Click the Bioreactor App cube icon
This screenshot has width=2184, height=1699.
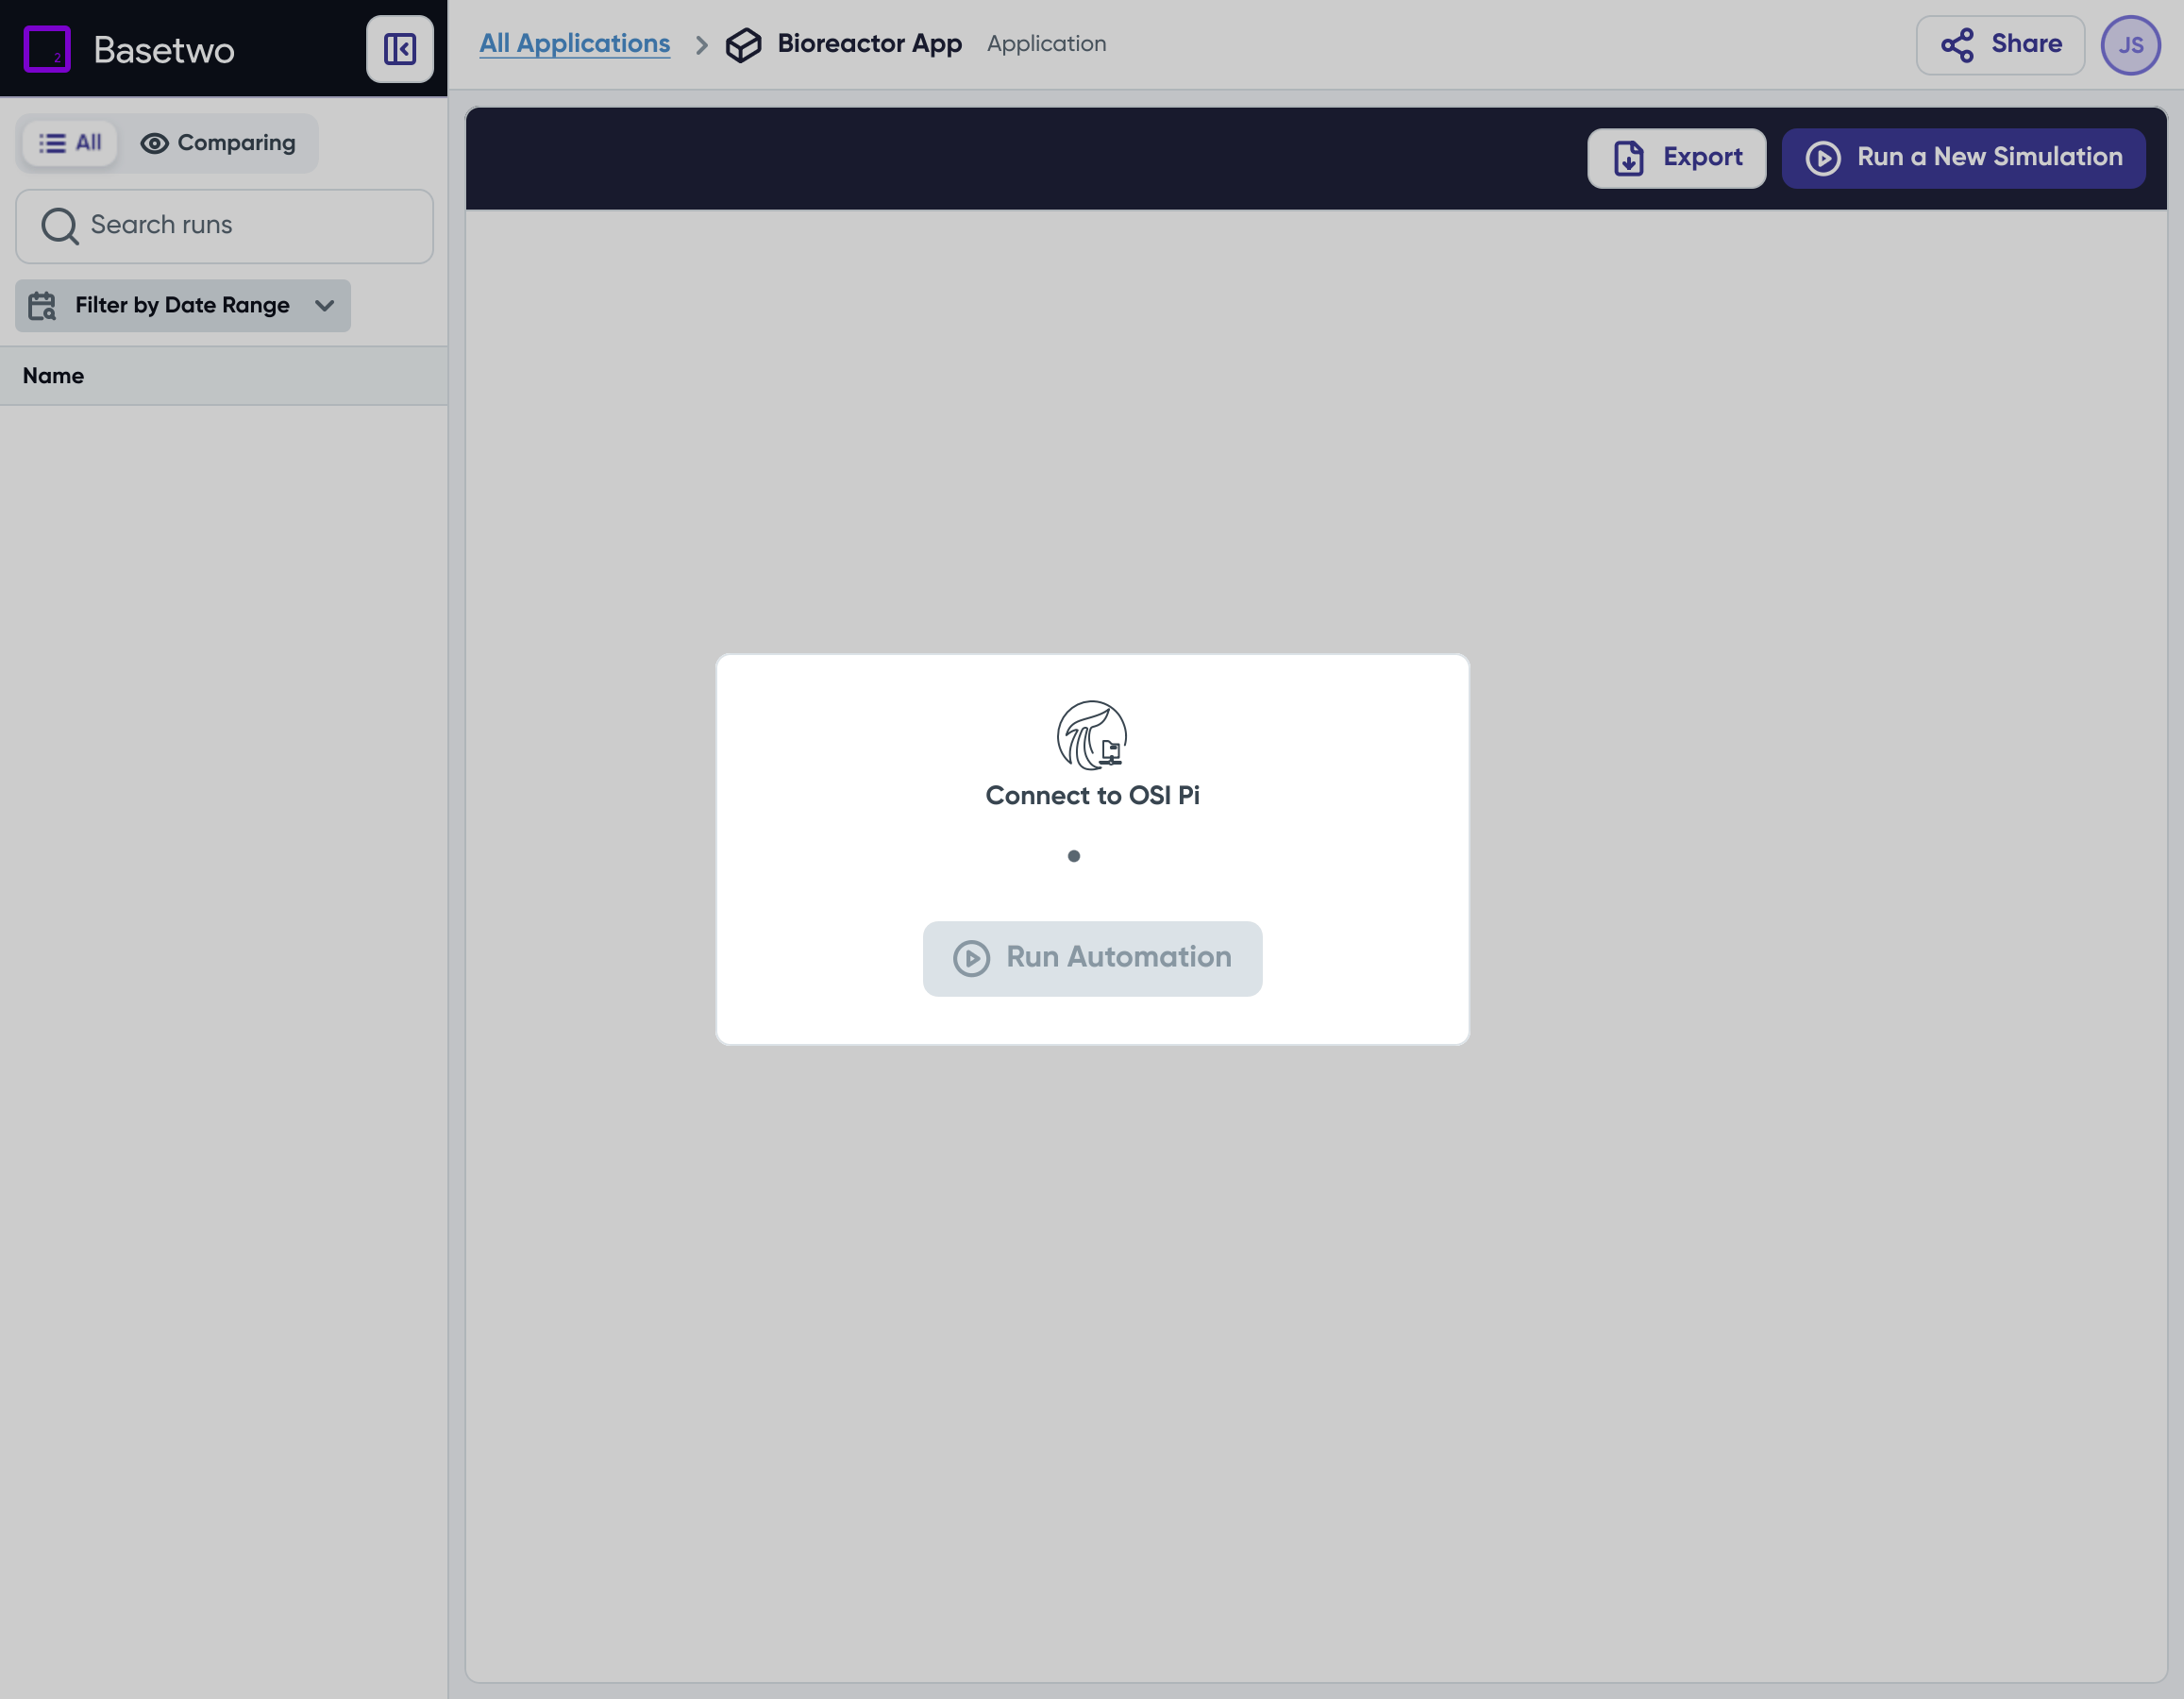pos(743,45)
